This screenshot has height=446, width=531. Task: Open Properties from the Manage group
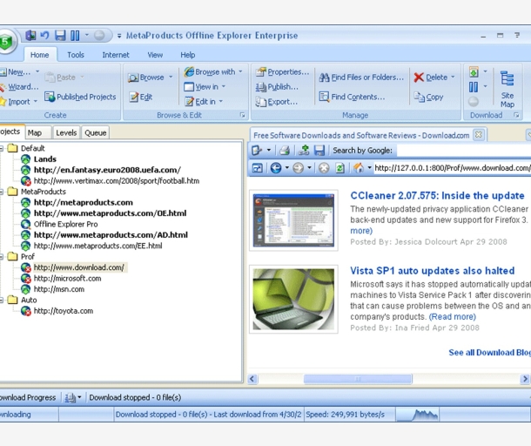click(281, 72)
